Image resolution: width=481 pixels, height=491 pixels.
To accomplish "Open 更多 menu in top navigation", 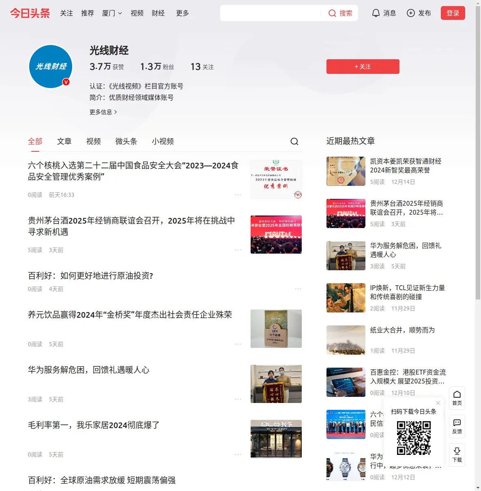I will coord(183,13).
